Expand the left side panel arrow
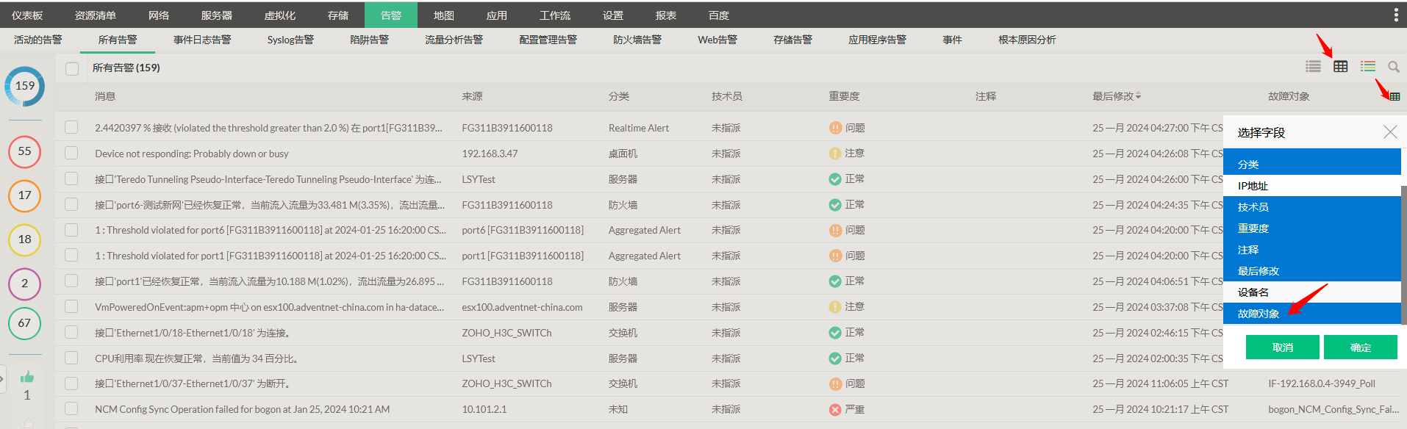 point(2,380)
